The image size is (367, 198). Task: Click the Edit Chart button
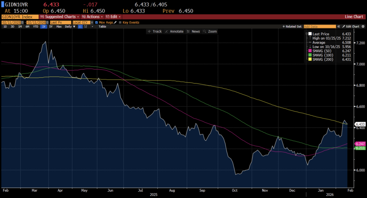pos(351,27)
